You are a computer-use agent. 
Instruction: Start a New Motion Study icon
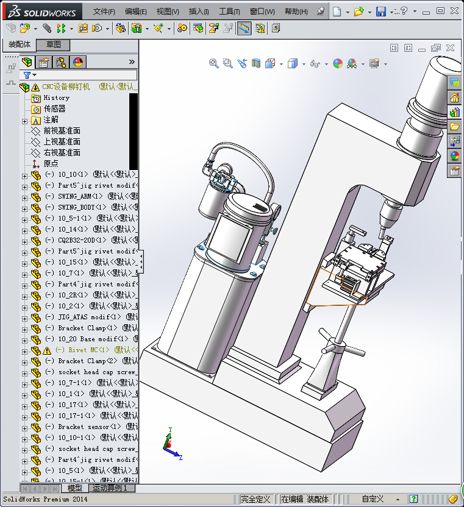point(182,29)
